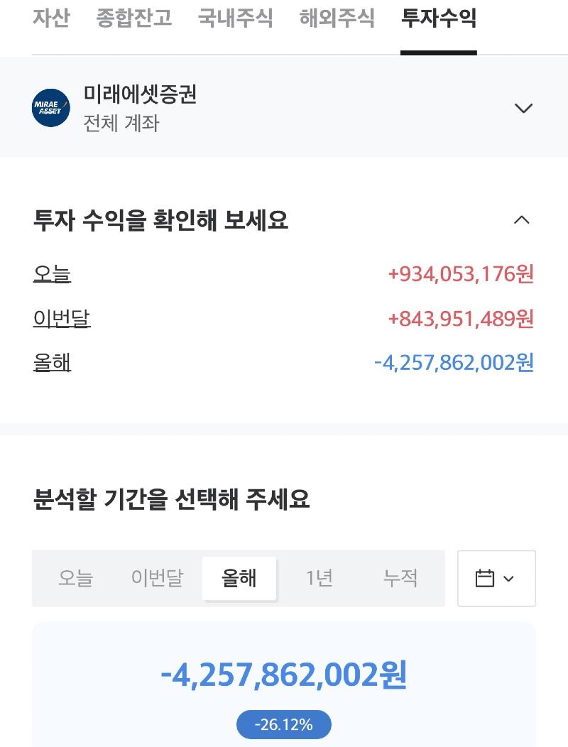Select 오늘 in the period selector
568x747 pixels.
tap(75, 578)
